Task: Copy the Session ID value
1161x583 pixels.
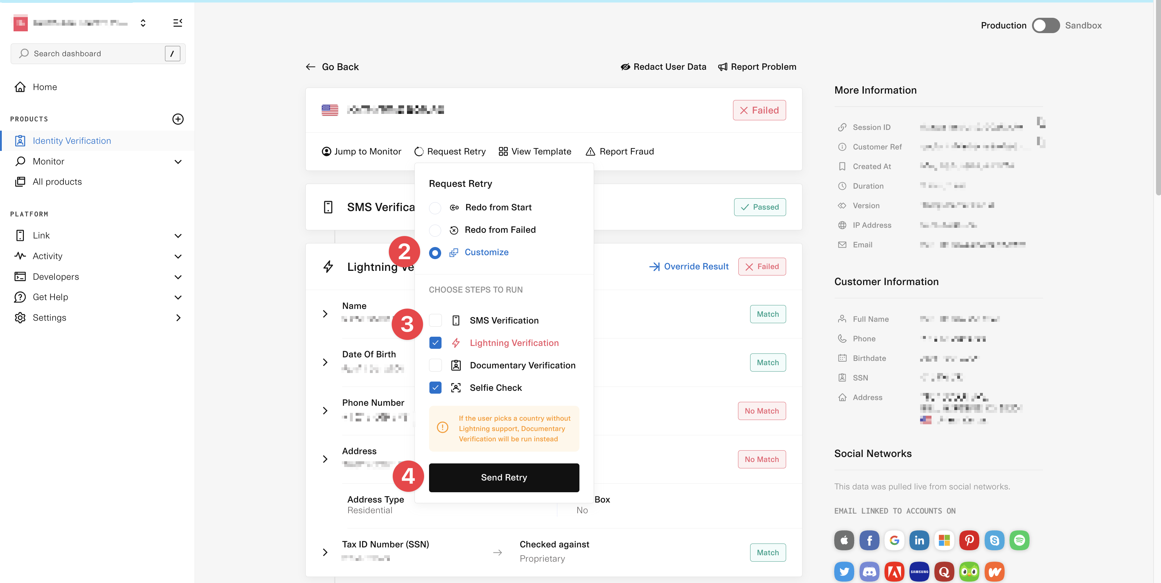Action: tap(1041, 122)
